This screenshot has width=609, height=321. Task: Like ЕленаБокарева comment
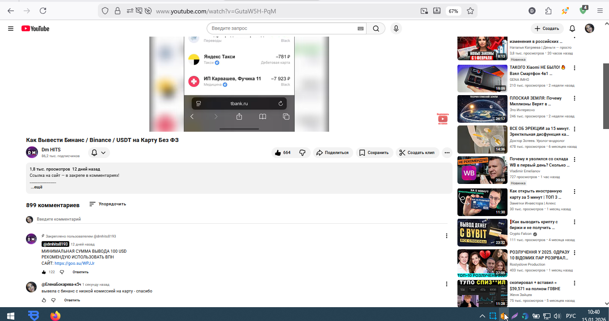coord(44,300)
